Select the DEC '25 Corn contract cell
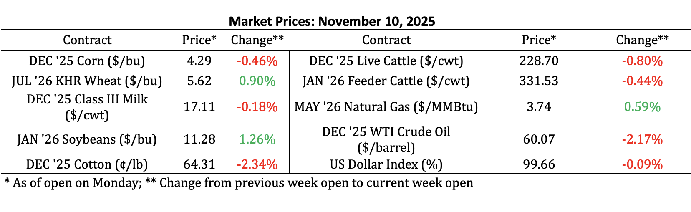This screenshot has width=691, height=212. pyautogui.click(x=87, y=61)
